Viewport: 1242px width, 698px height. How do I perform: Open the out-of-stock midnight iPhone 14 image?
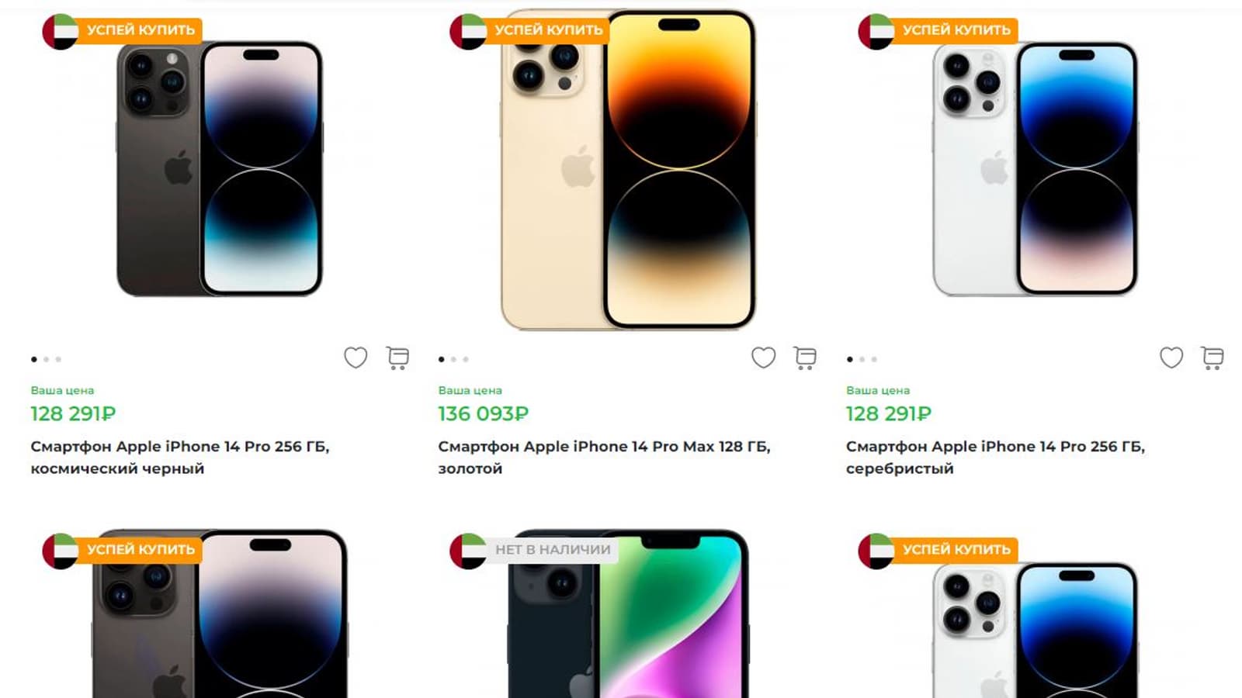tap(628, 613)
